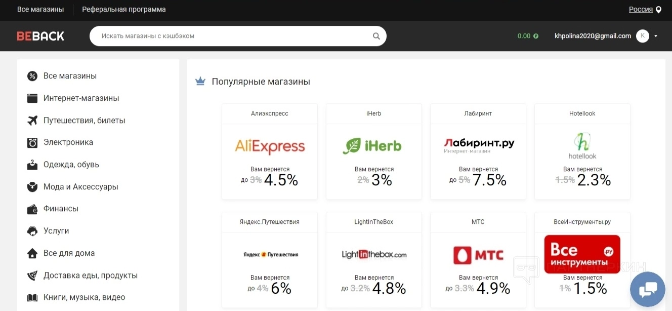The height and width of the screenshot is (311, 672).
Task: Click the МТС logo
Action: [x=478, y=255]
